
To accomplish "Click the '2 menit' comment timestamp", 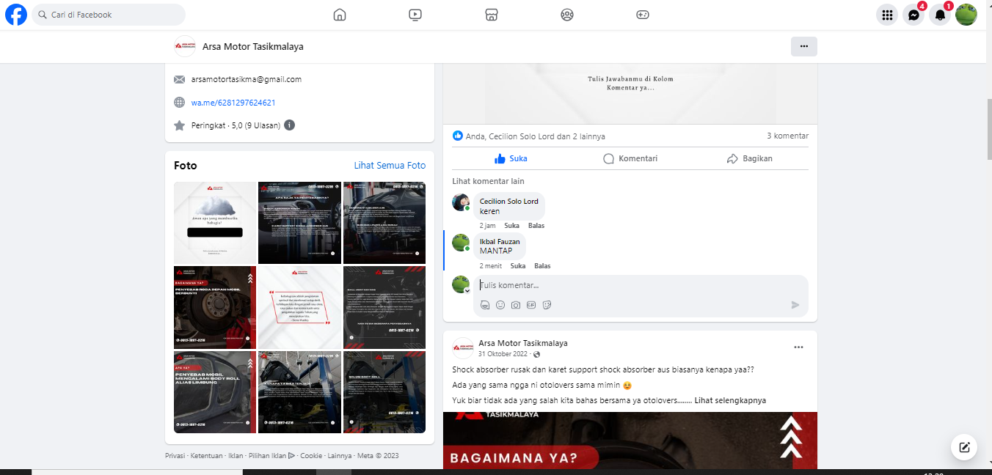I will click(491, 266).
